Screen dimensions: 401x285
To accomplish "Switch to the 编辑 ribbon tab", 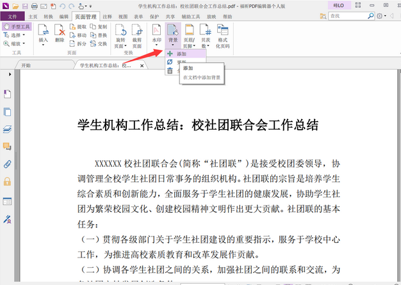I will 63,17.
